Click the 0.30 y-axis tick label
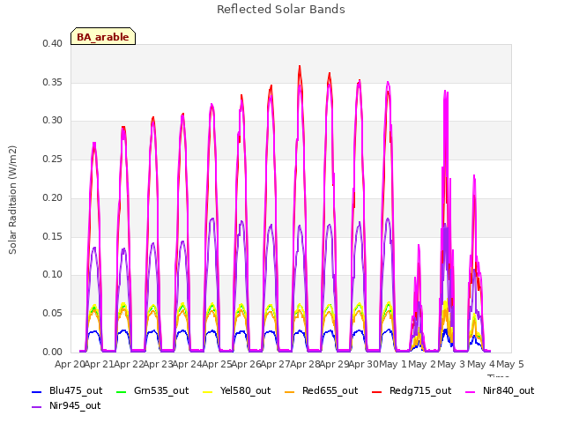This screenshot has width=564, height=423. pos(52,121)
